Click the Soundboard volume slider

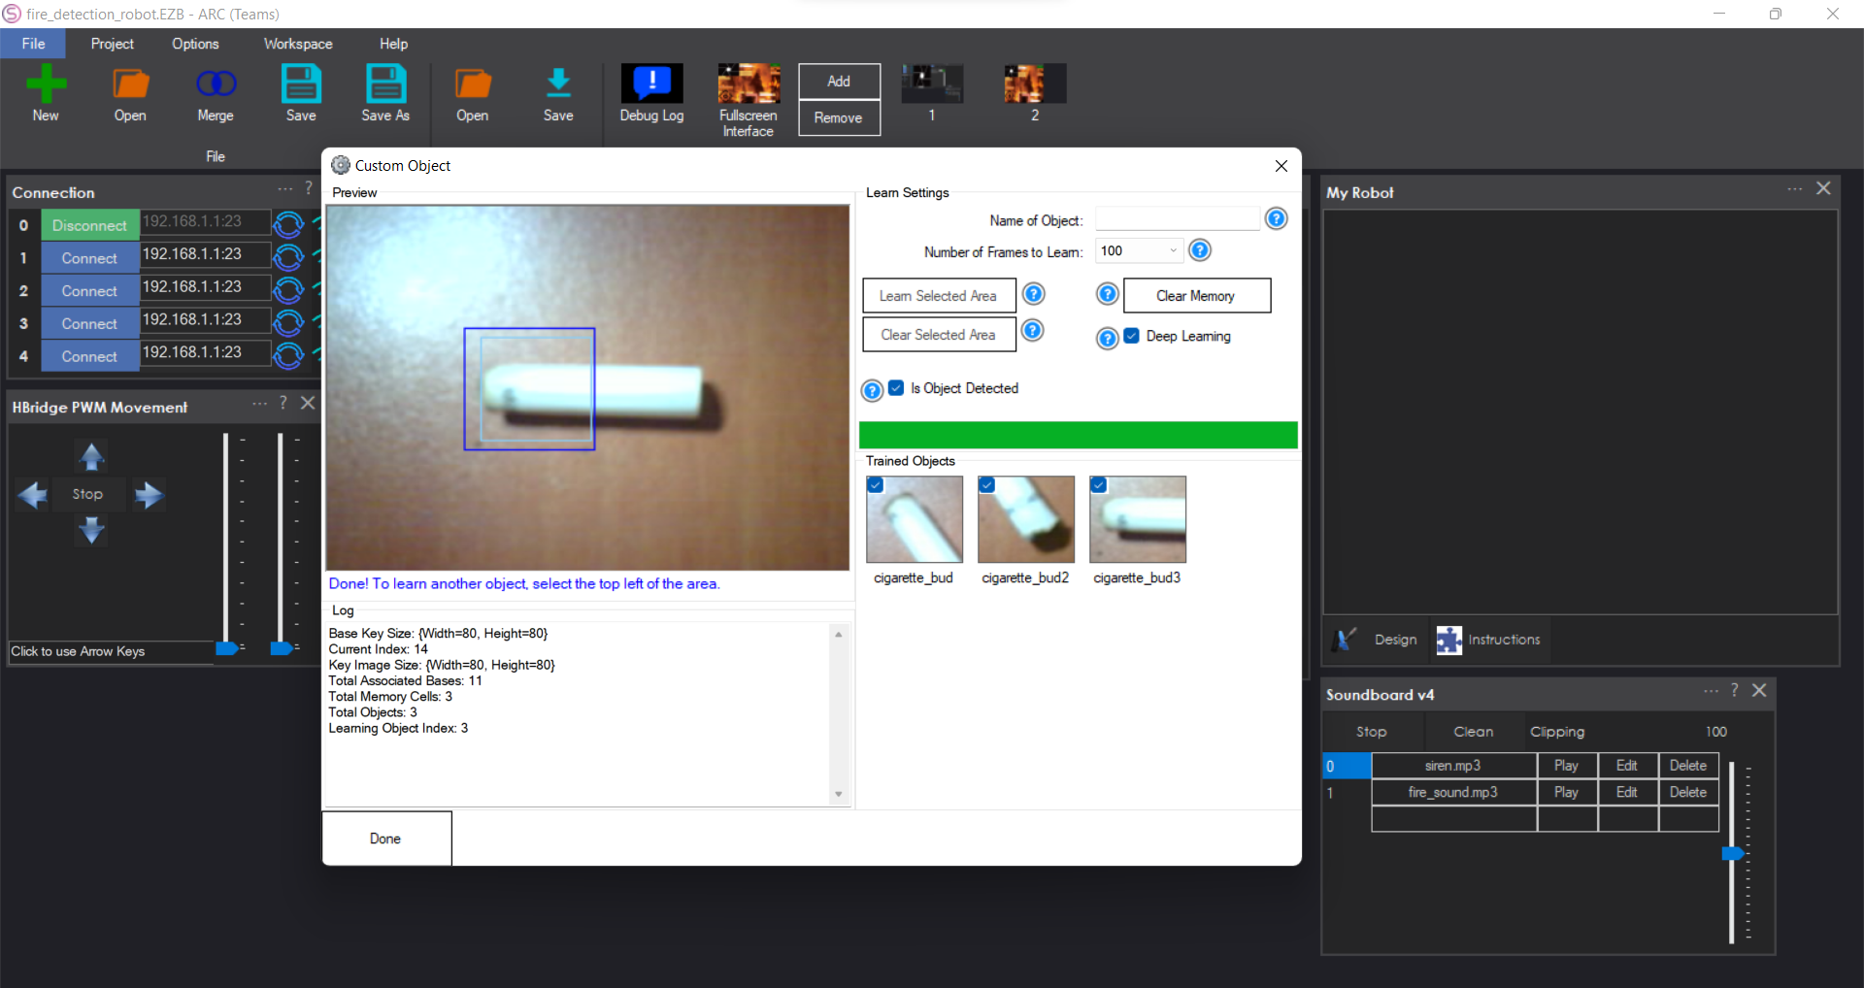pyautogui.click(x=1735, y=854)
